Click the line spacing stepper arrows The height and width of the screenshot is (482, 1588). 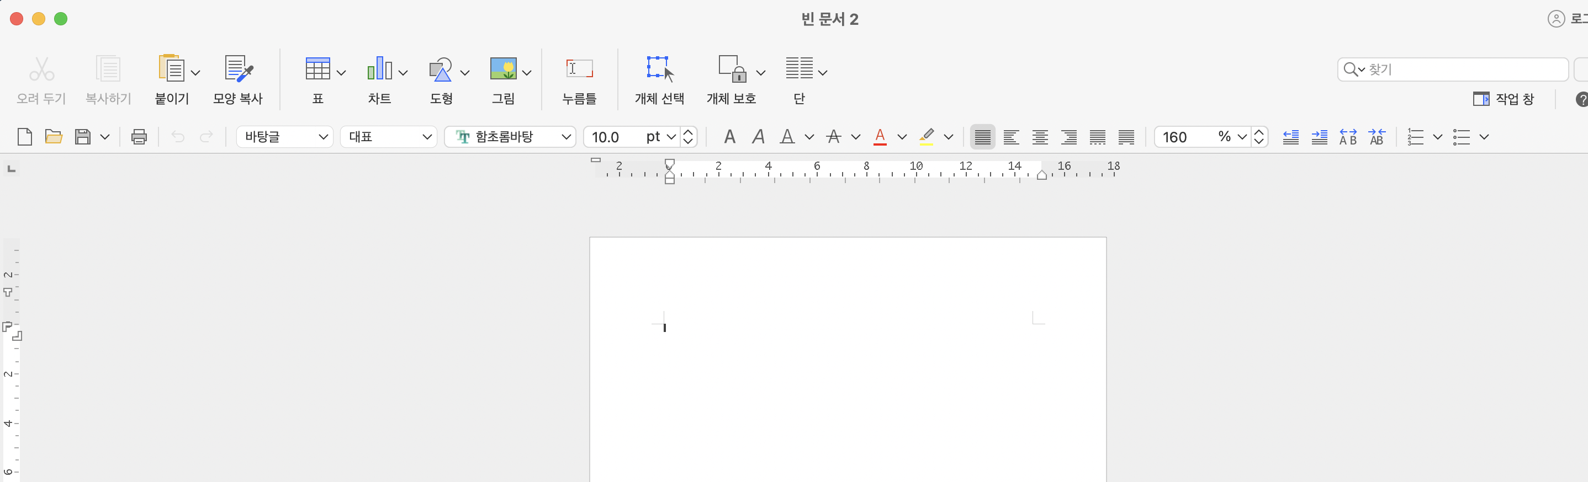tap(1259, 137)
